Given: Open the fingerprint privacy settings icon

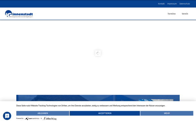Looking at the screenshot, I should pos(7,116).
